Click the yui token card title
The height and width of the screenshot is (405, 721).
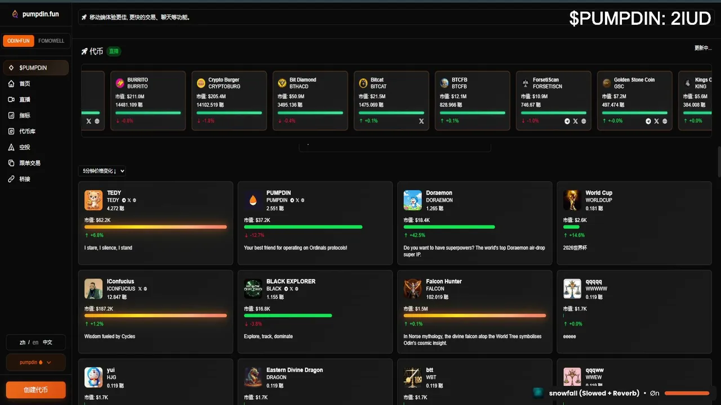coord(111,370)
